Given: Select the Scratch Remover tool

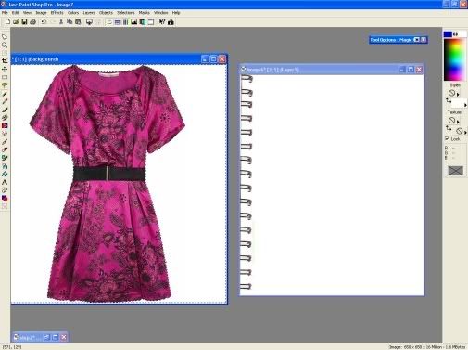Looking at the screenshot, I should [x=5, y=141].
